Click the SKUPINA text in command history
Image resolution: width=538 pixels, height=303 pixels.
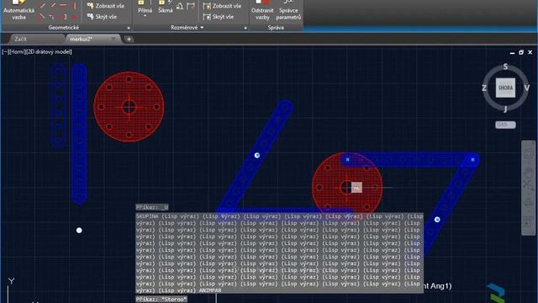point(148,216)
